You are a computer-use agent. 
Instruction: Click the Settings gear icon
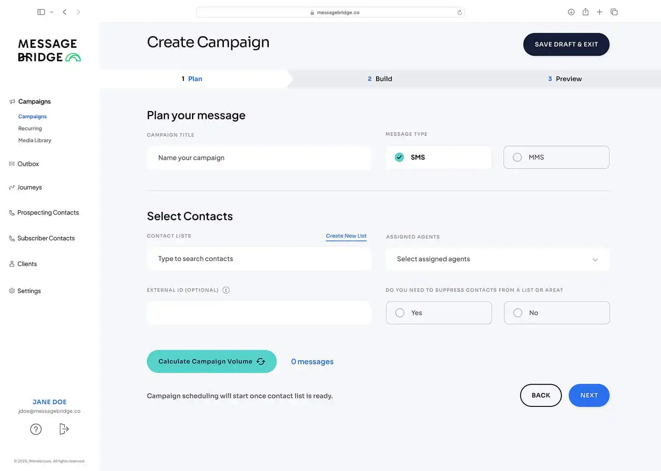[12, 291]
